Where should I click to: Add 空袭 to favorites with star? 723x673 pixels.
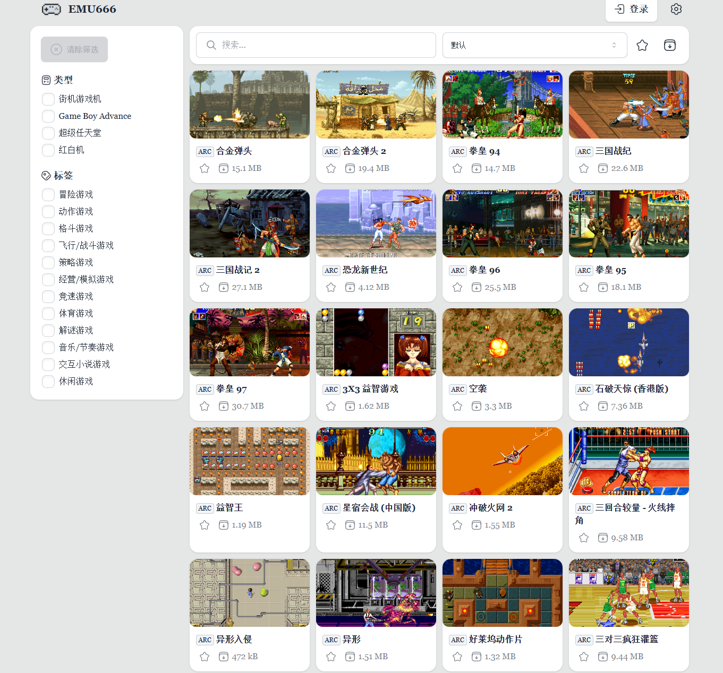457,406
